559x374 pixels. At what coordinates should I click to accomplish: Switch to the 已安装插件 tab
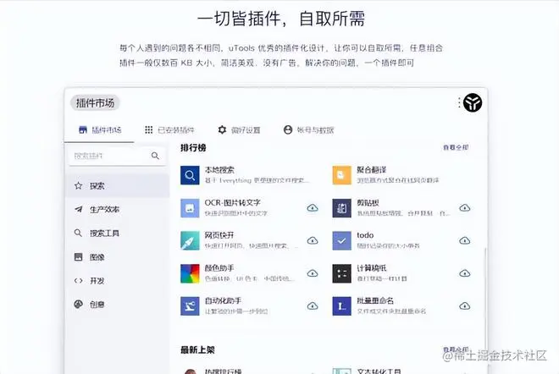pos(169,130)
